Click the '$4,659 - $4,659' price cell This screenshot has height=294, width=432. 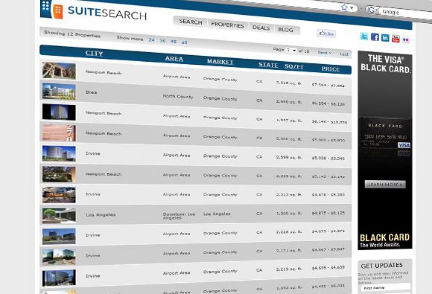pos(328,267)
